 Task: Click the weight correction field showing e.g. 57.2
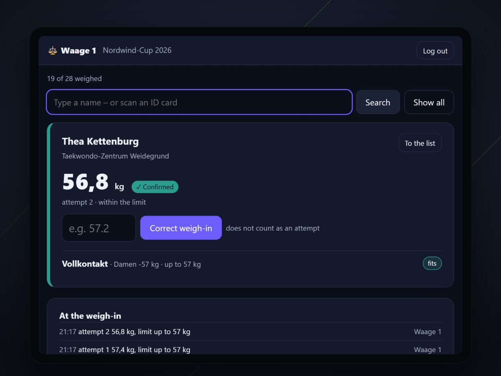click(x=99, y=228)
